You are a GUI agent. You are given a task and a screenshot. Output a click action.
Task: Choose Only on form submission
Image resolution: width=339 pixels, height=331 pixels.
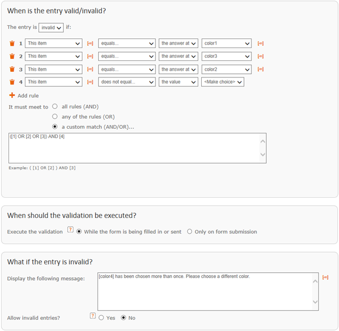[190, 232]
